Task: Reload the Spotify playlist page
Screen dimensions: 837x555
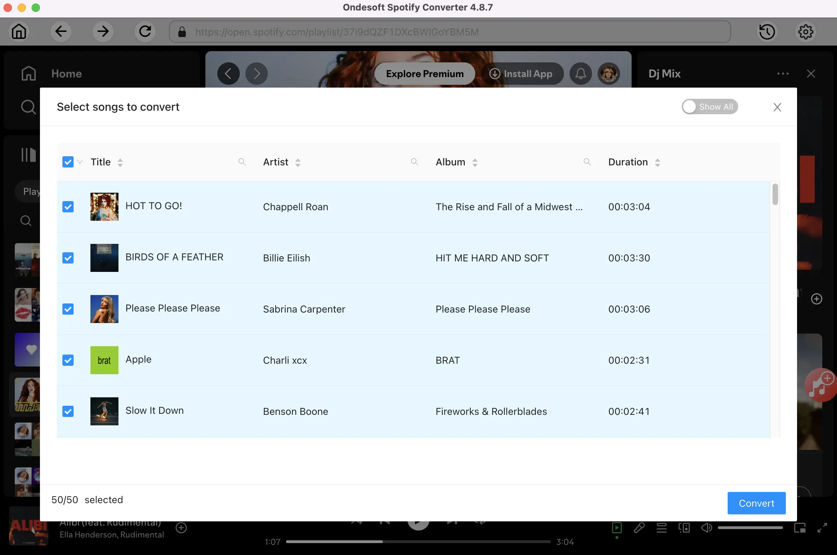Action: (145, 31)
